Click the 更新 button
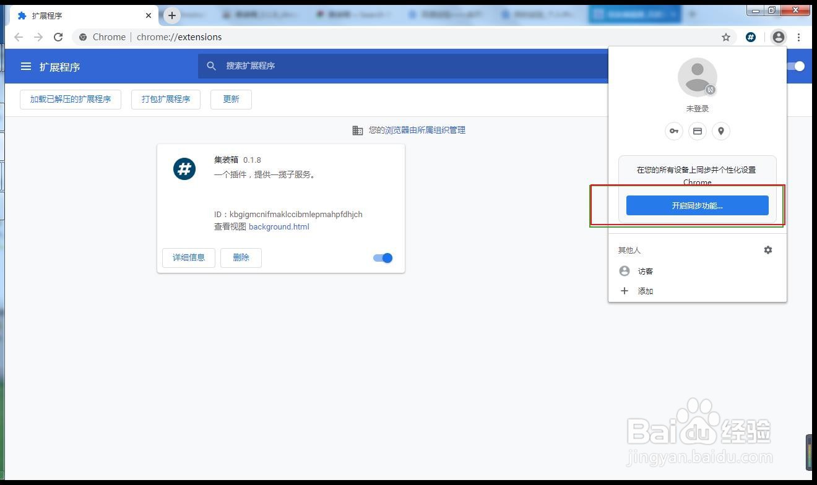Screen dimensions: 817x485 point(231,99)
